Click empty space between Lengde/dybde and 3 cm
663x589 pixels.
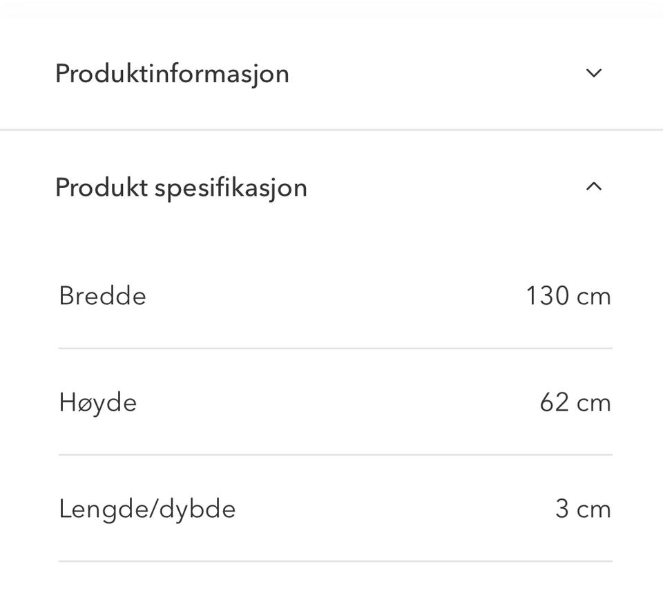click(x=394, y=509)
